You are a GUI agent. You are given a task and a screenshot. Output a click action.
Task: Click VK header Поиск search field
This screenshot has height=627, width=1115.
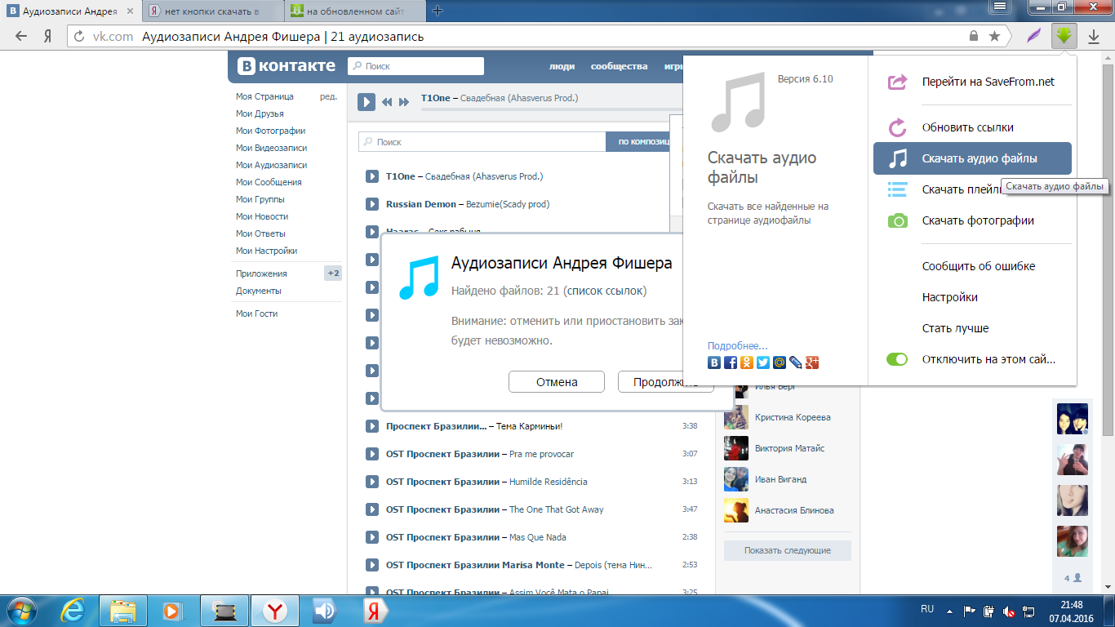(415, 66)
